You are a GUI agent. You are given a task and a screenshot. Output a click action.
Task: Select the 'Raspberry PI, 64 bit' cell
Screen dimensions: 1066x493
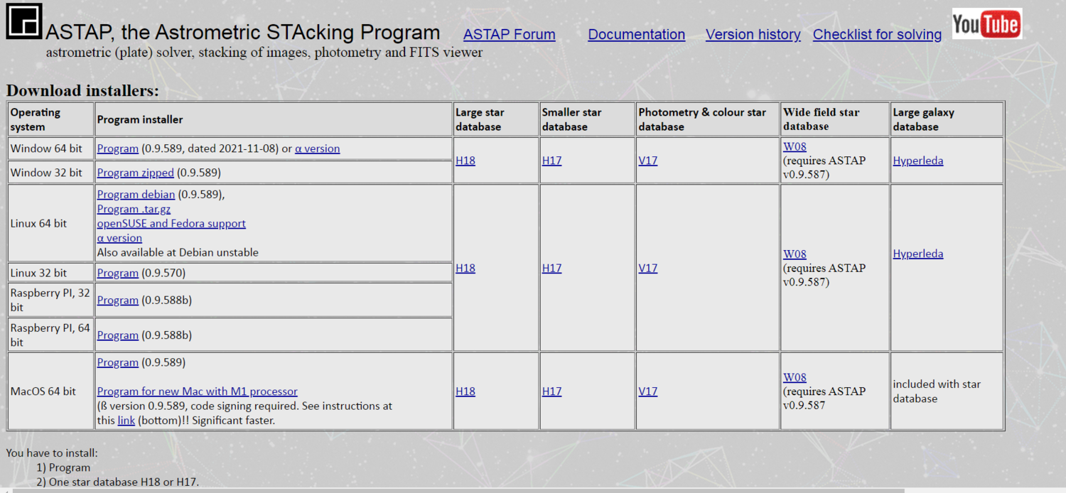(x=50, y=335)
